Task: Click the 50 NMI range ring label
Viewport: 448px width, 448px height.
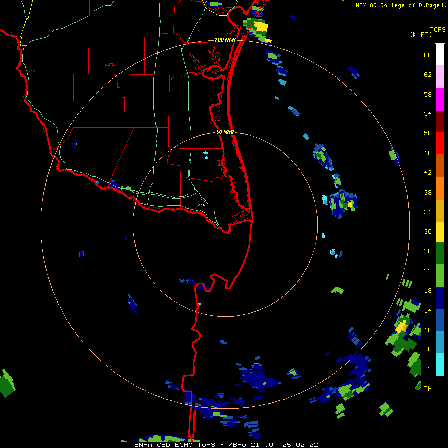Action: click(x=225, y=132)
